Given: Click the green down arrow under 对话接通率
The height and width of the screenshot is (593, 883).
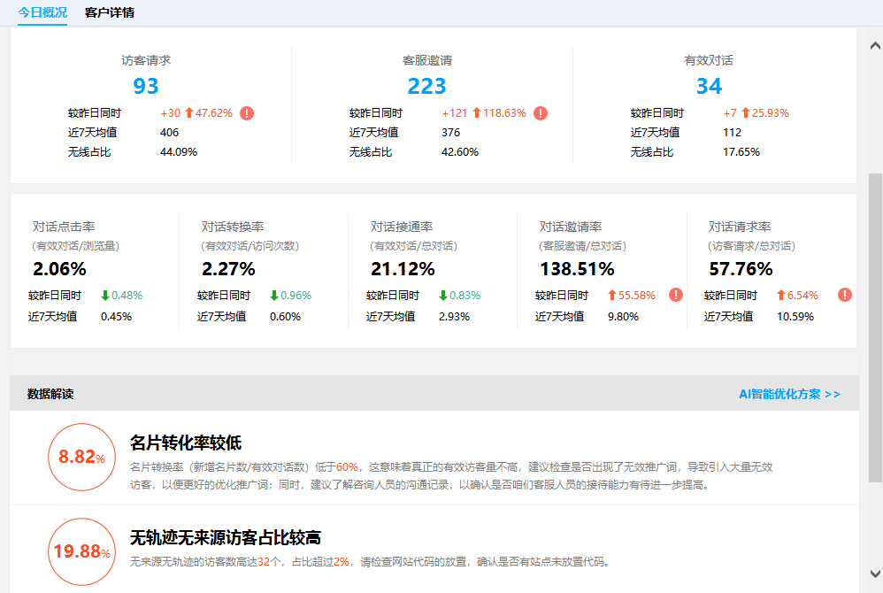Looking at the screenshot, I should pyautogui.click(x=443, y=296).
